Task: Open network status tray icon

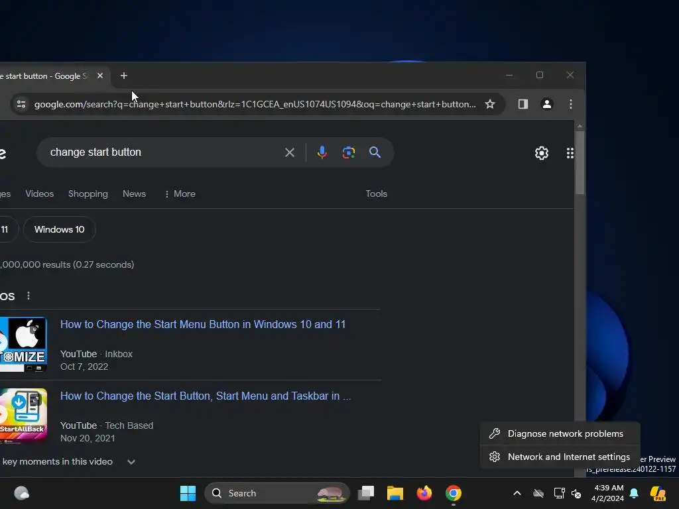Action: (x=559, y=493)
